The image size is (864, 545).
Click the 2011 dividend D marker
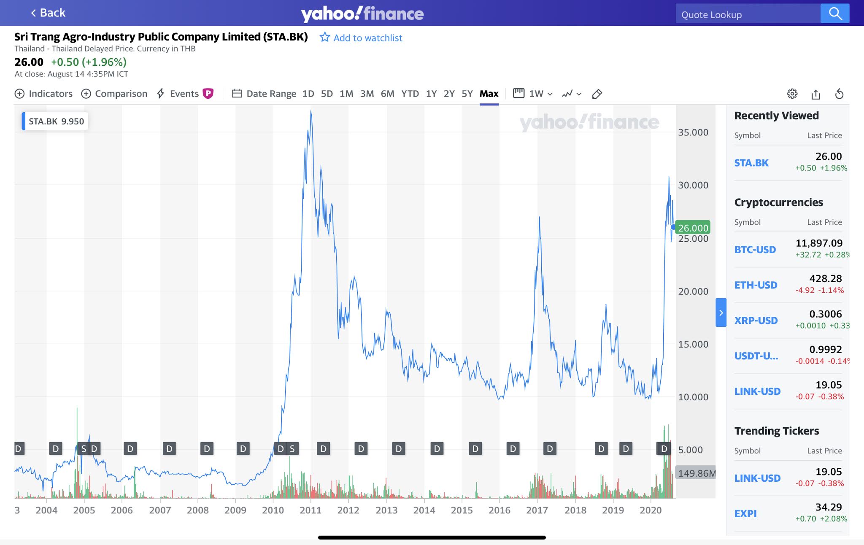tap(323, 449)
